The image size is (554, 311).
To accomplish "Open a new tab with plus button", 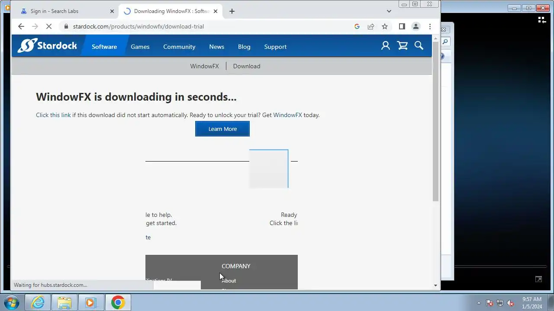I will [232, 11].
